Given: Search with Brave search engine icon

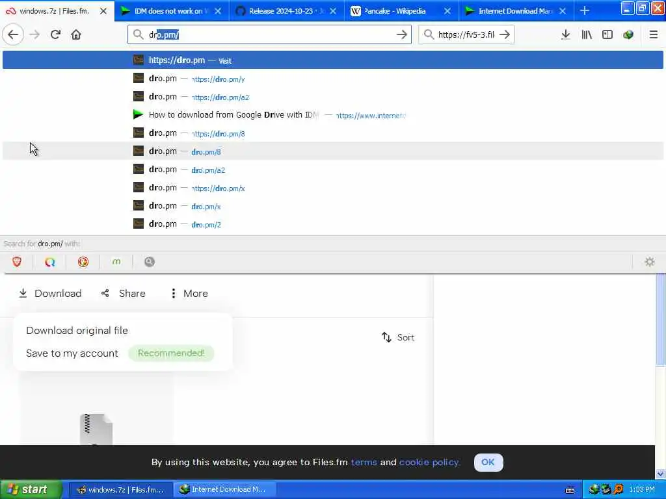Looking at the screenshot, I should (x=17, y=262).
